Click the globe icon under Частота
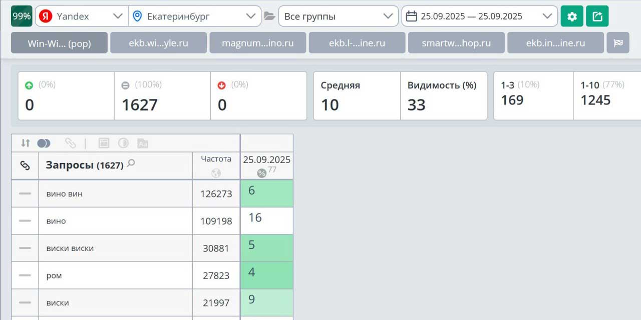641x320 pixels. click(216, 173)
